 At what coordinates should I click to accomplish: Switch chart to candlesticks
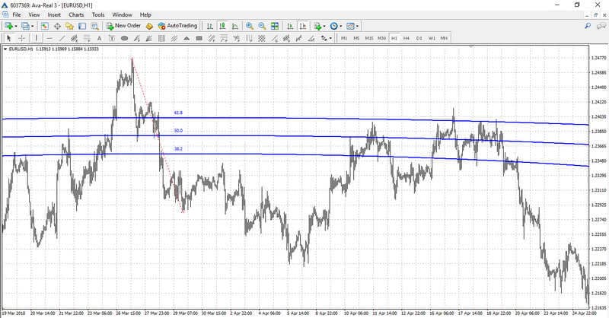click(222, 26)
